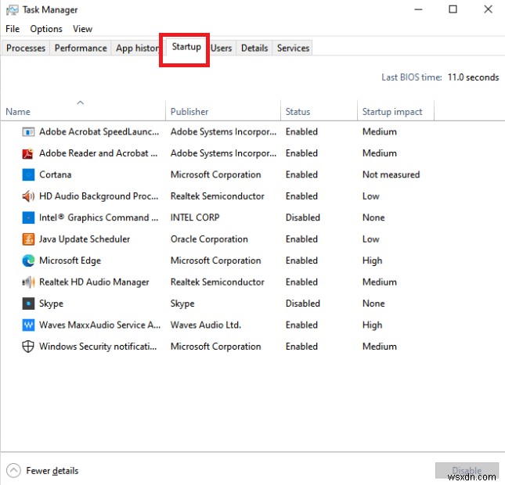This screenshot has width=505, height=485.
Task: Click the HD Audio Background Process speaker icon
Action: 28,196
